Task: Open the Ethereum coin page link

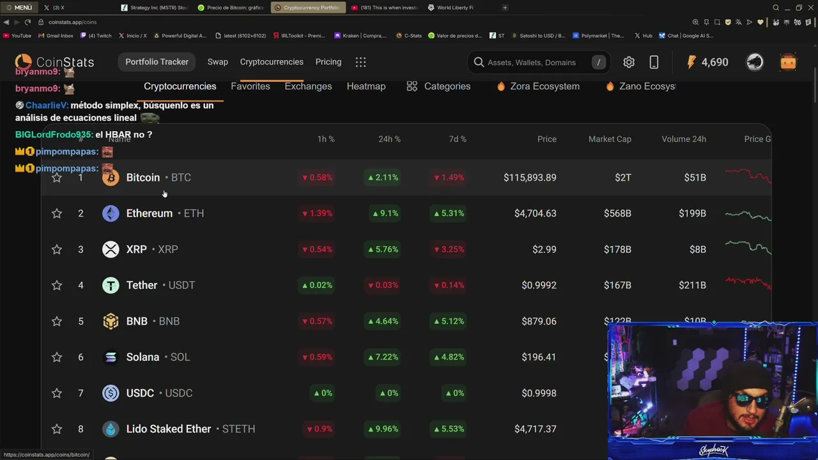Action: [x=165, y=213]
